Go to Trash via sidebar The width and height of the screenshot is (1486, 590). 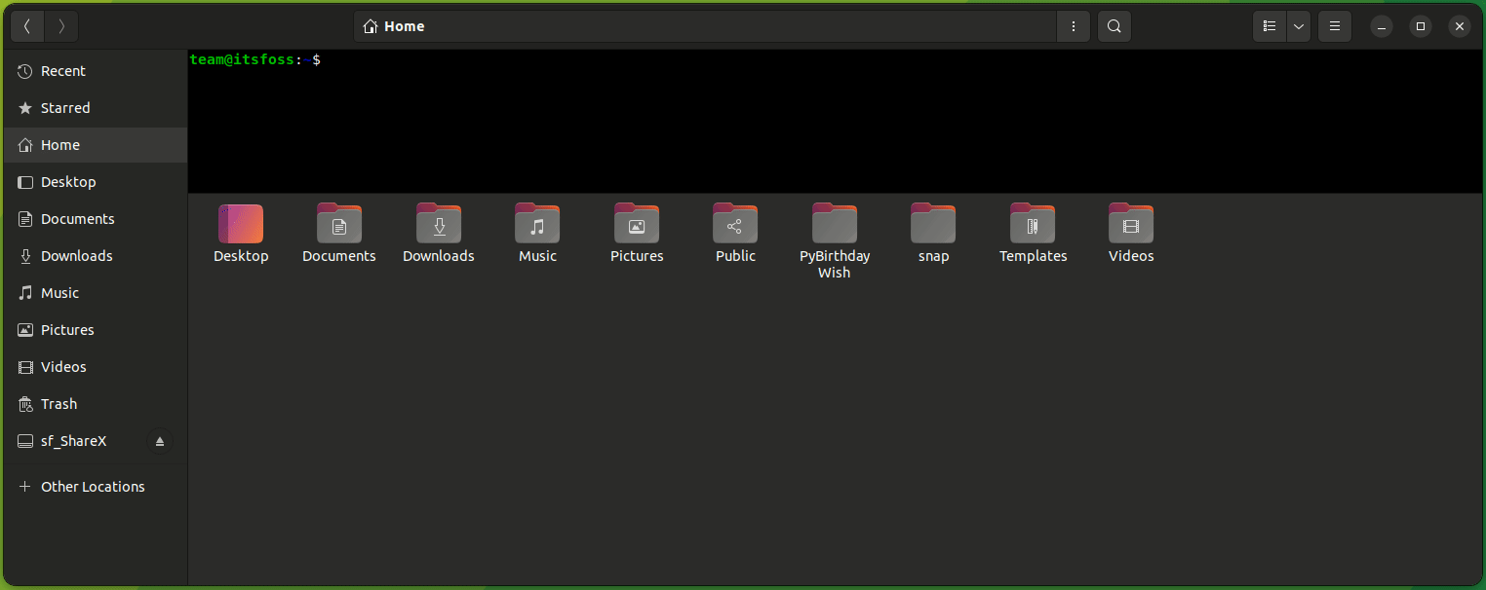[59, 403]
